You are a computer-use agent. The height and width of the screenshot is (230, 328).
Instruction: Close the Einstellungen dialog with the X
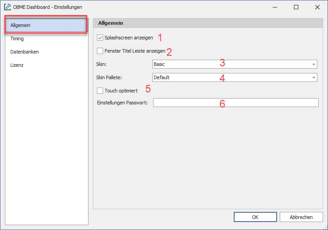click(x=317, y=8)
